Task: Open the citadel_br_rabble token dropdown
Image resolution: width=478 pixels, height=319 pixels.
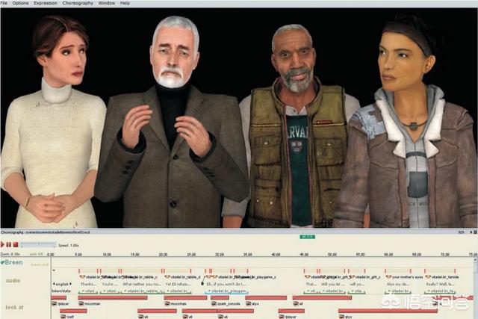Action: (x=125, y=291)
